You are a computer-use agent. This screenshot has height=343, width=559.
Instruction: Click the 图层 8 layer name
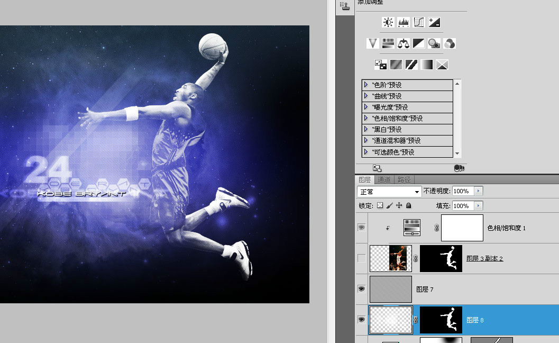[x=475, y=320]
